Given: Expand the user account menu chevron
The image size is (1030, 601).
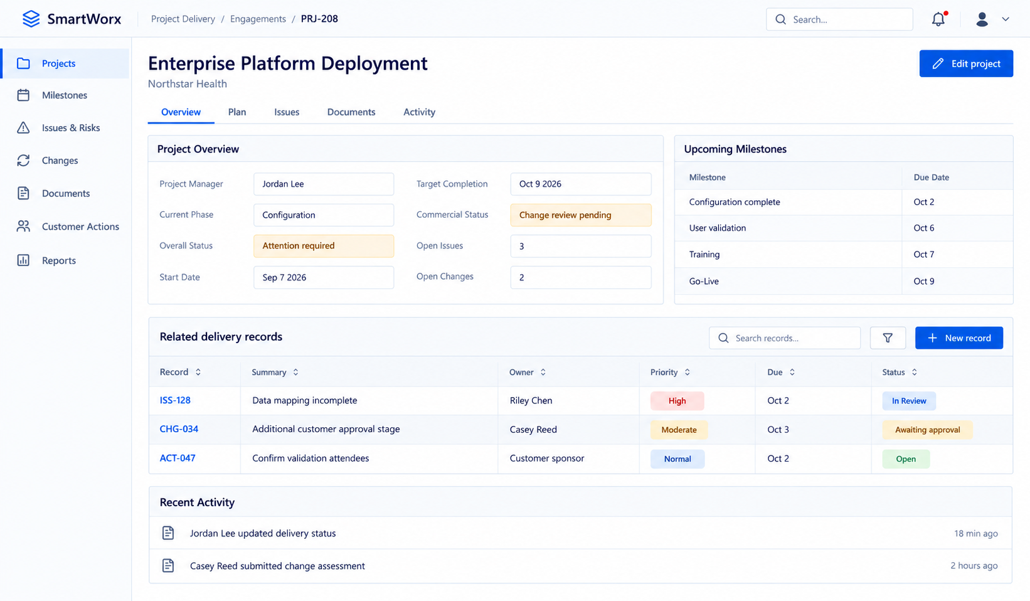Looking at the screenshot, I should pos(1006,19).
